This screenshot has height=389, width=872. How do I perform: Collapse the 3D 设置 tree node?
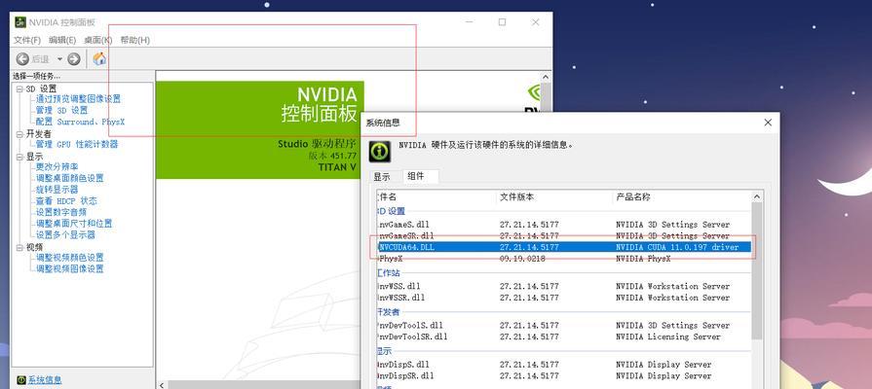pos(20,88)
